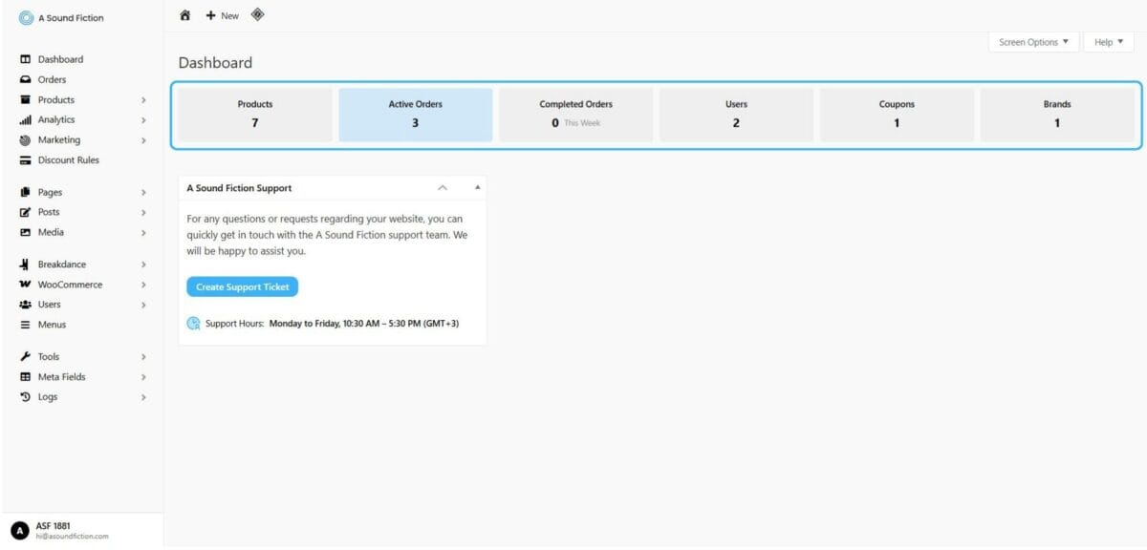Collapse the A Sound Fiction Support widget

[x=478, y=188]
